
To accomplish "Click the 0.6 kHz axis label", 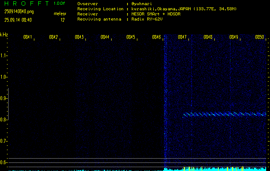I will point(3,162).
